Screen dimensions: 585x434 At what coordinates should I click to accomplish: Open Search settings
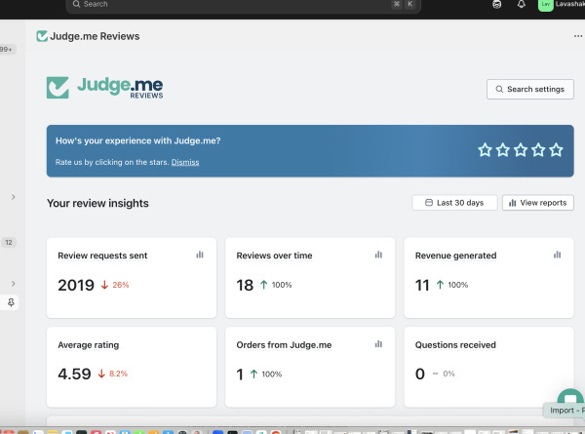(529, 89)
